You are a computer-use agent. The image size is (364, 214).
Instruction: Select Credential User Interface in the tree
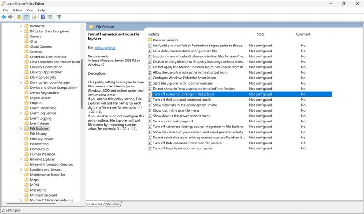[48, 57]
